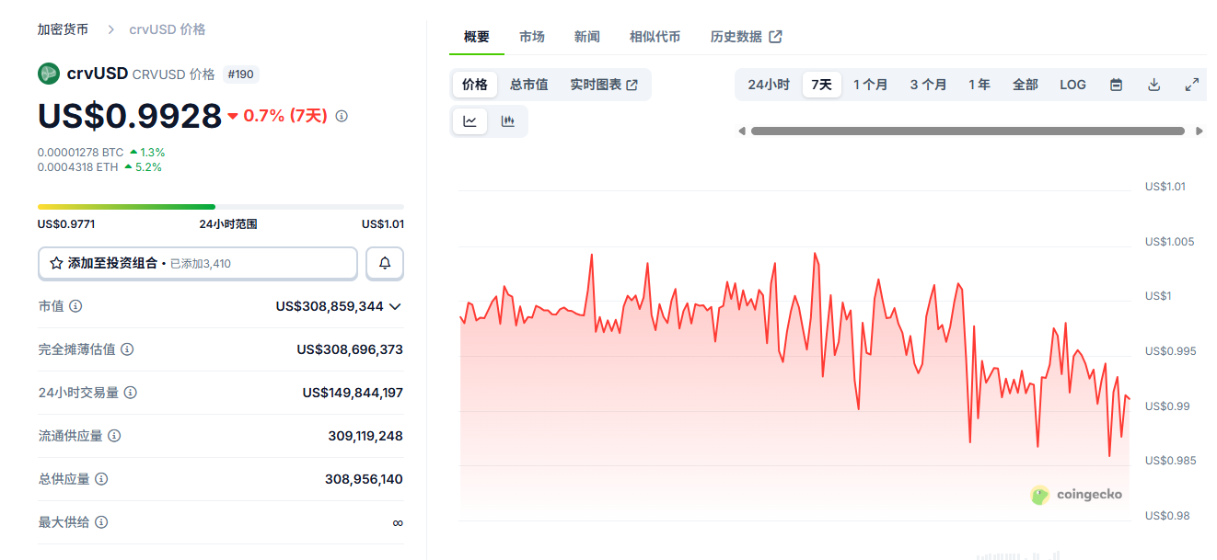Click info icon beside 24小时交易量

click(x=131, y=393)
